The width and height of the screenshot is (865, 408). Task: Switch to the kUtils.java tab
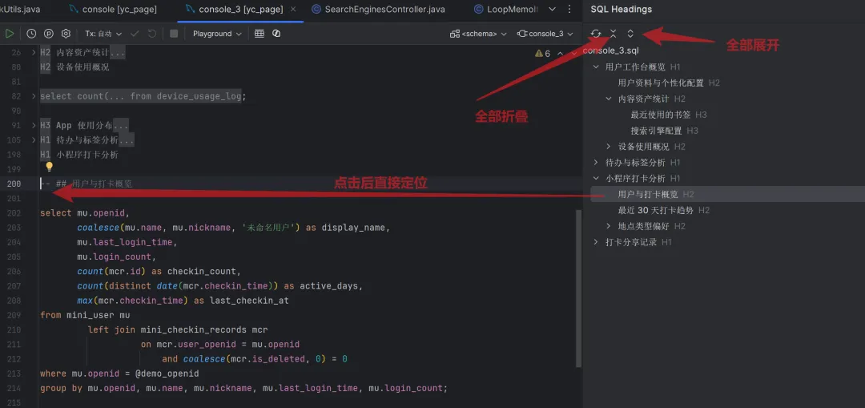pos(20,10)
